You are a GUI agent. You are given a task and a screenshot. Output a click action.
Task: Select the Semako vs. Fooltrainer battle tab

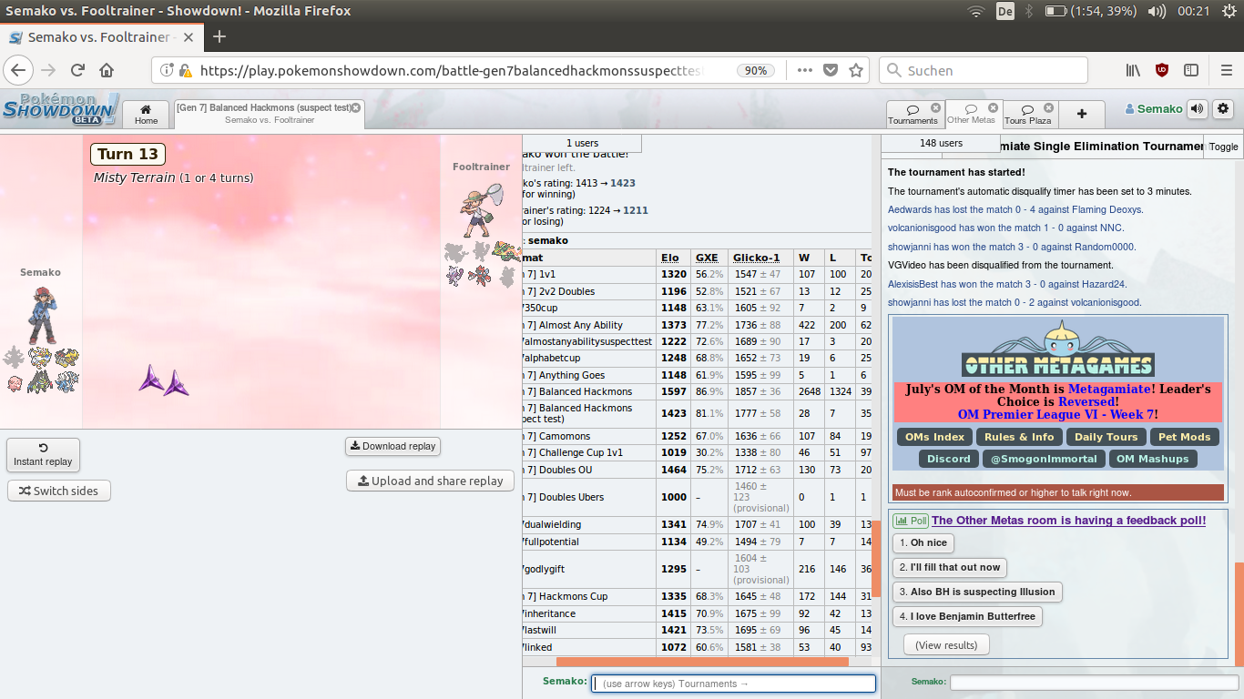click(269, 114)
